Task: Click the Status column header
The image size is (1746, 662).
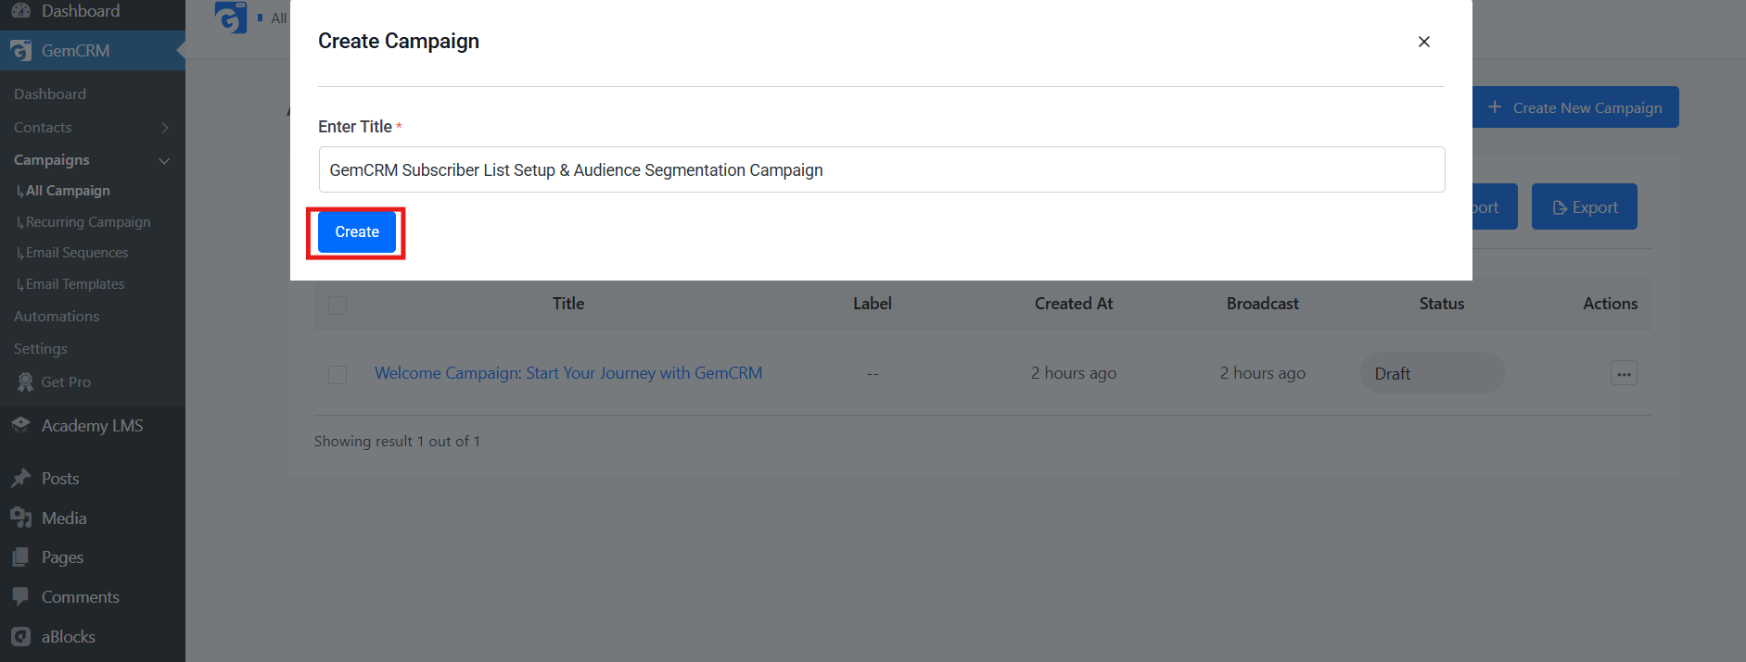Action: click(1442, 304)
